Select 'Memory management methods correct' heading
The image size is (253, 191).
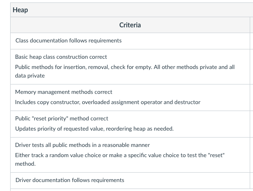coord(63,92)
